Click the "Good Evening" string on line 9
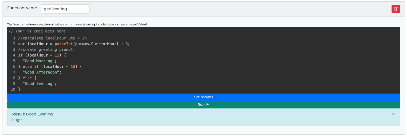407x136 pixels. 39,84
